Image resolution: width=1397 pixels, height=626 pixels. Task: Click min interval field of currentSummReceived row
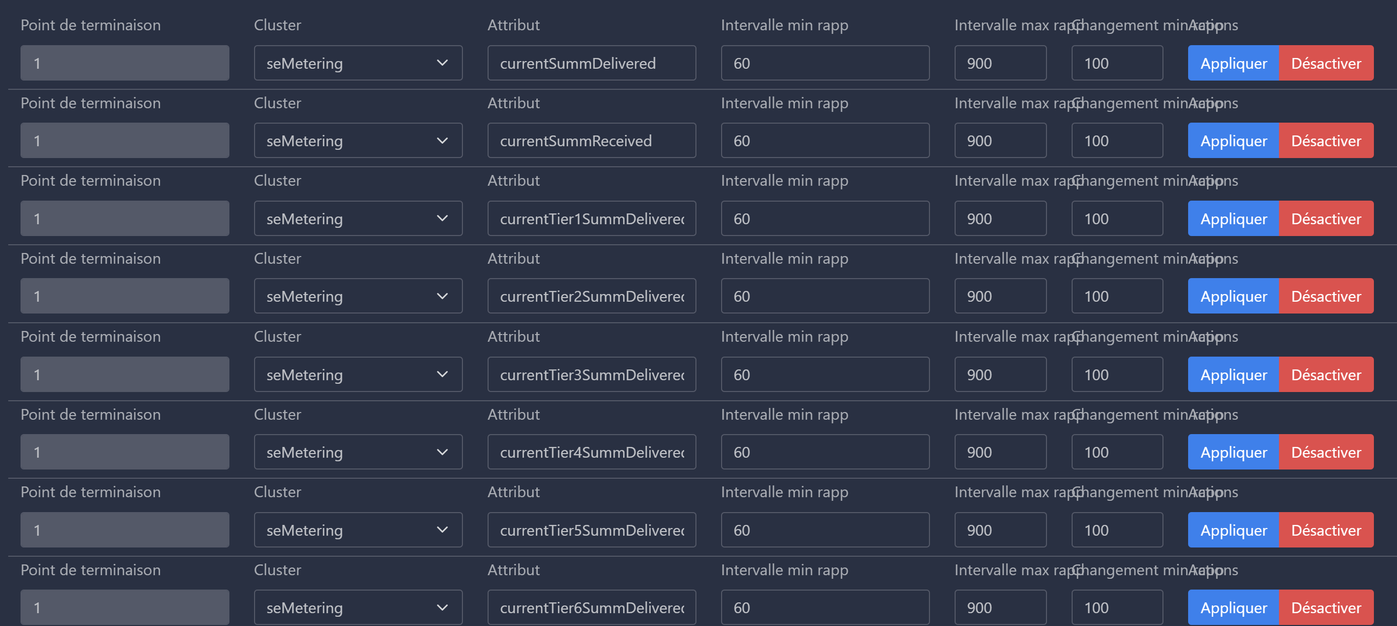pyautogui.click(x=825, y=141)
